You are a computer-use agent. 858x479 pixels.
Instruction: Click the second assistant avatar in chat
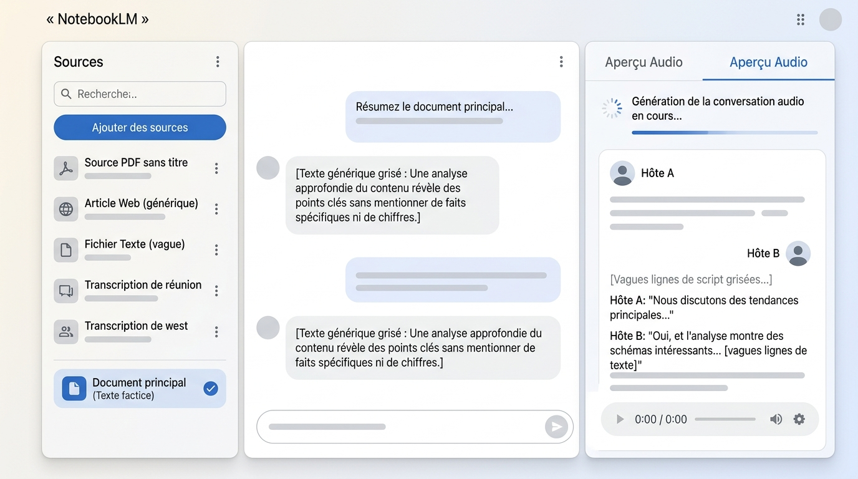(268, 327)
